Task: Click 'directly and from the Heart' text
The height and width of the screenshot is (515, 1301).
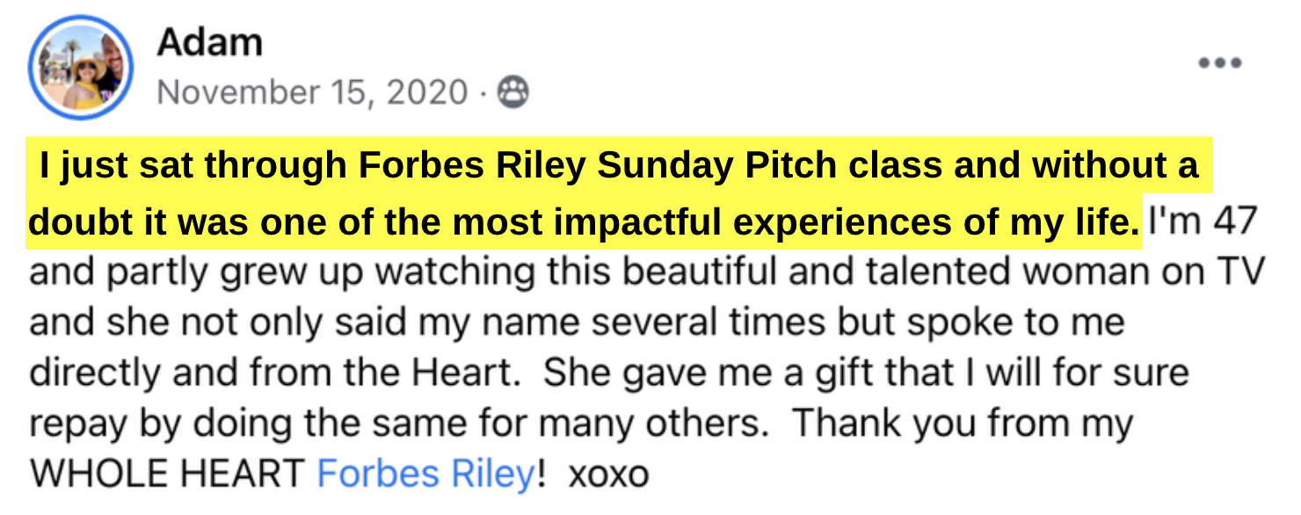Action: 271,374
